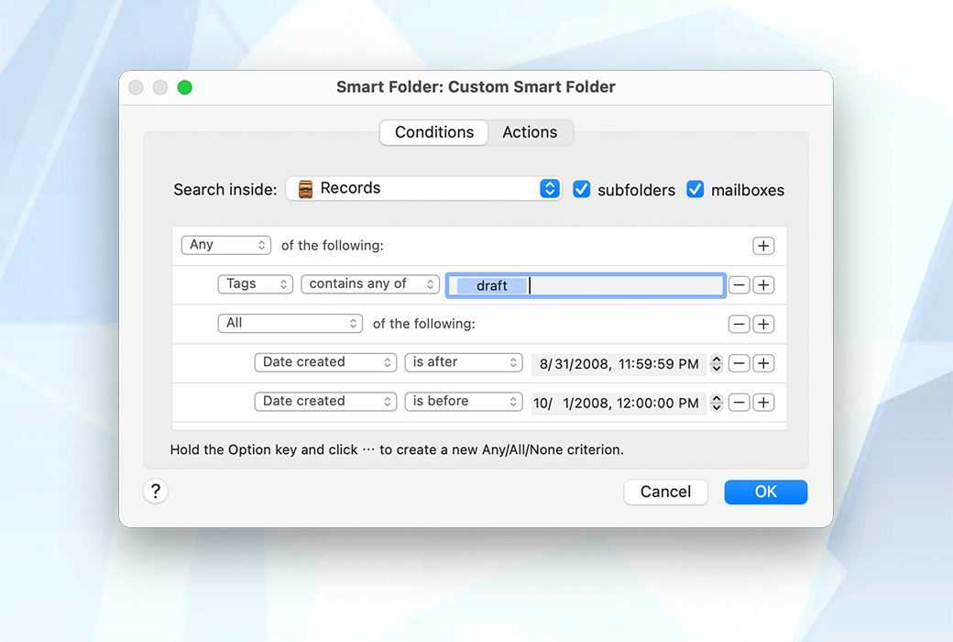The width and height of the screenshot is (953, 642).
Task: Remove the 'is after' date criterion
Action: pos(739,363)
